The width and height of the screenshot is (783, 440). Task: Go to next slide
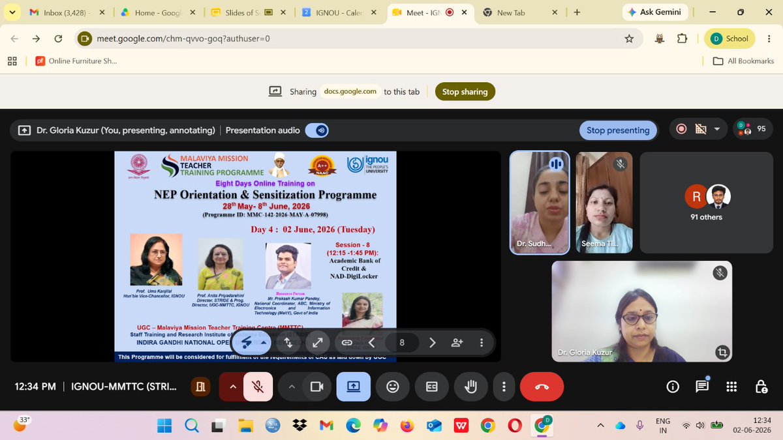(432, 342)
